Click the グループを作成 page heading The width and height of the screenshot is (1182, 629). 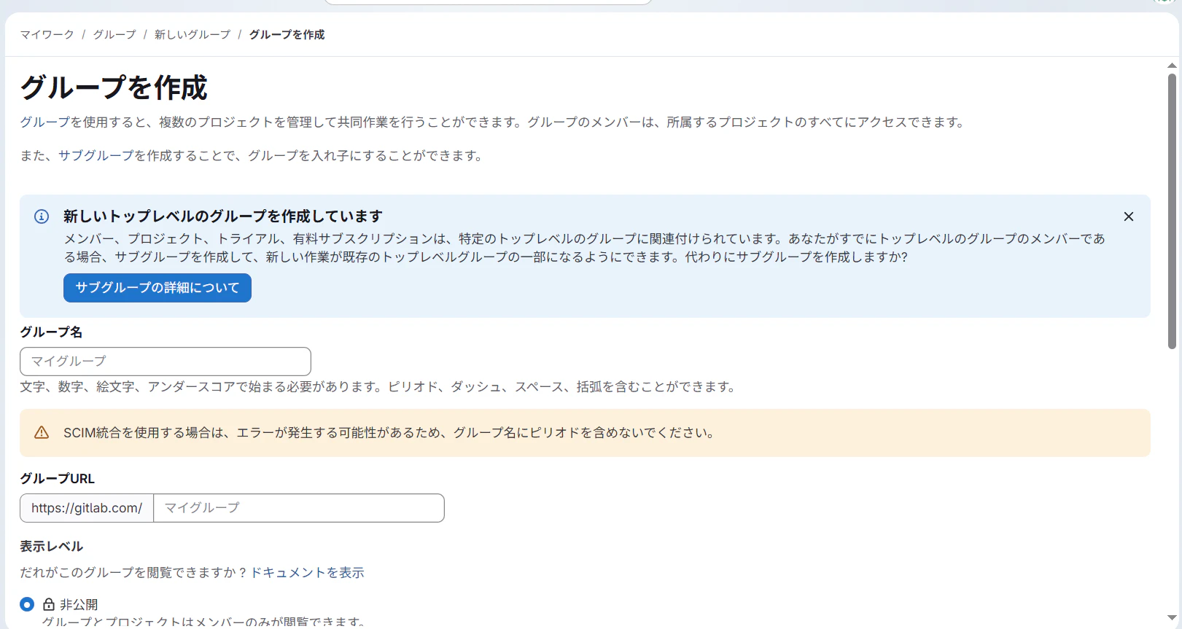coord(114,87)
